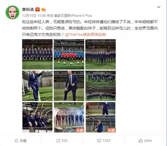Click the 李伯清 avatar picture
This screenshot has width=167, height=146.
tap(12, 13)
